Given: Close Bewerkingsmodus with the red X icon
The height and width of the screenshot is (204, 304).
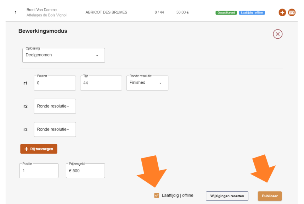Looking at the screenshot, I should click(278, 34).
